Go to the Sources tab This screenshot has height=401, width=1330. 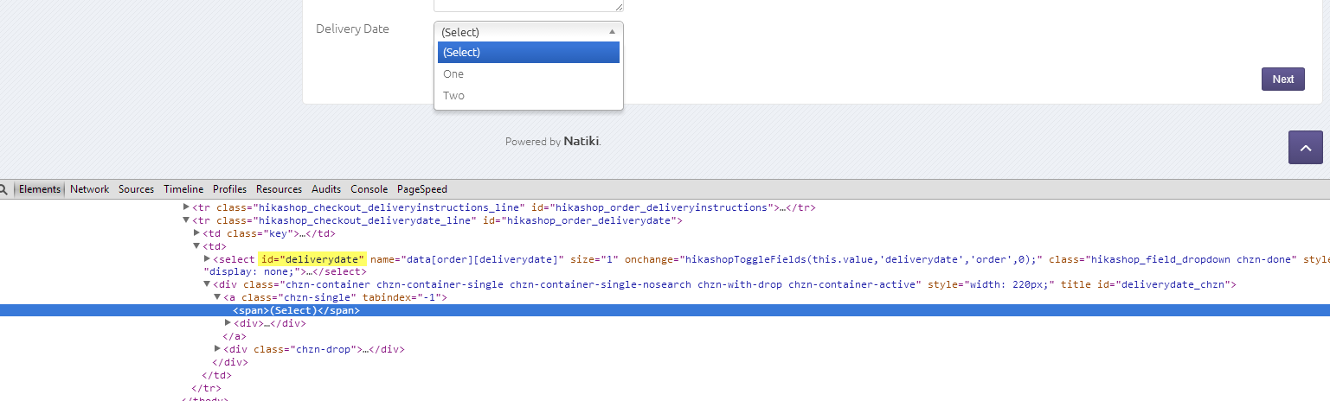click(136, 189)
